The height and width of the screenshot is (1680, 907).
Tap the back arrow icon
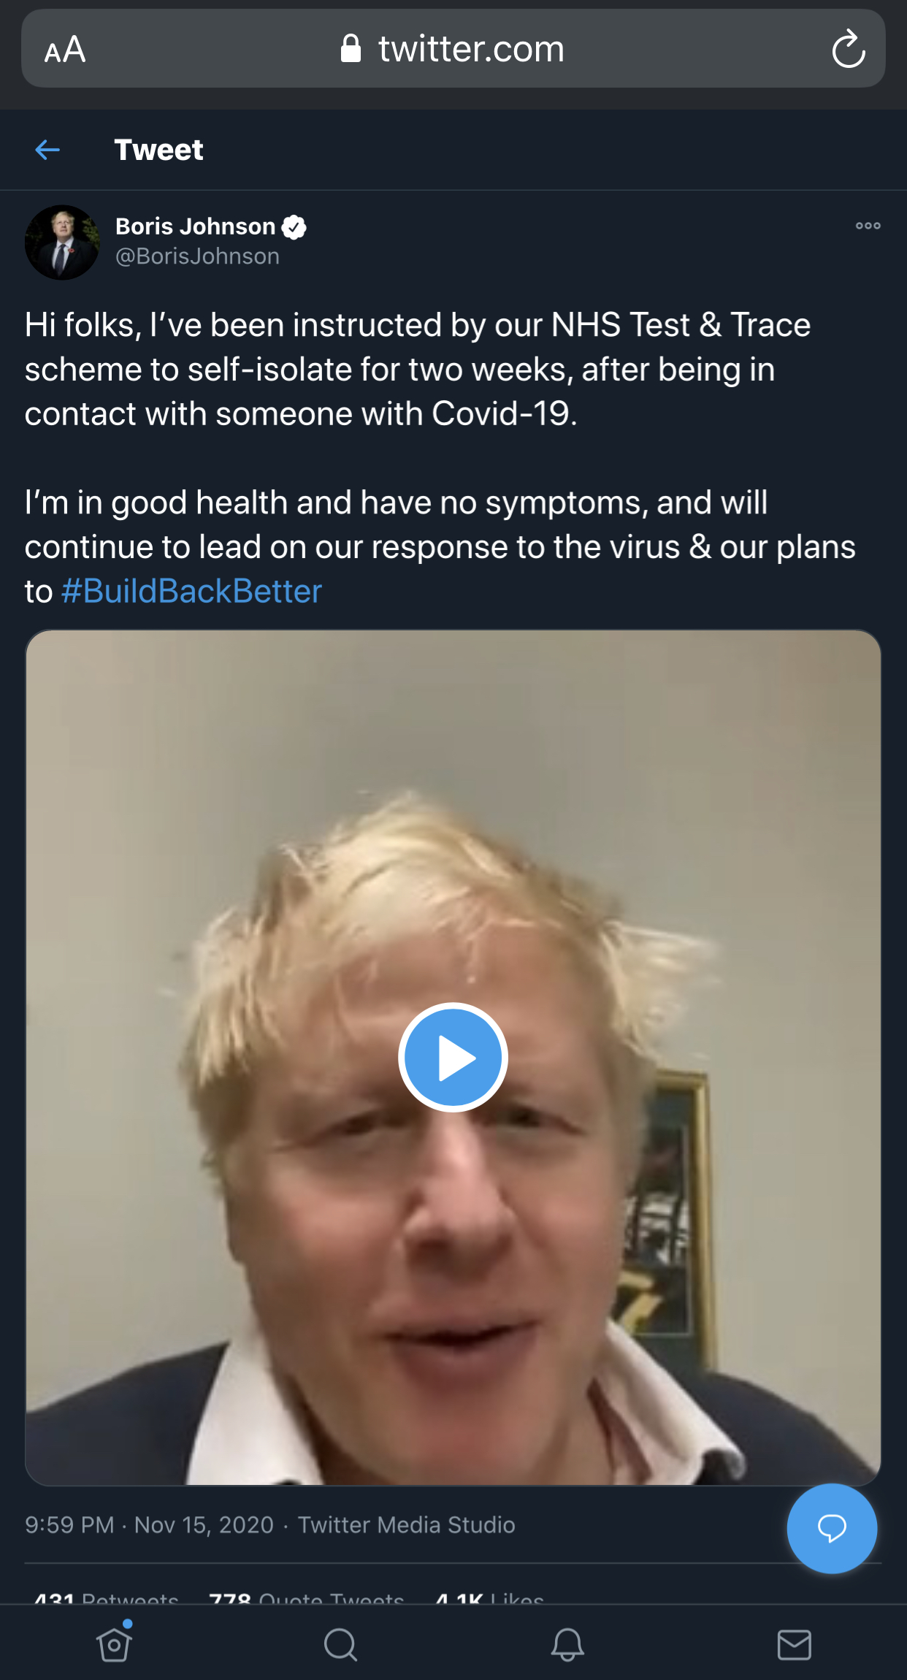pos(47,150)
